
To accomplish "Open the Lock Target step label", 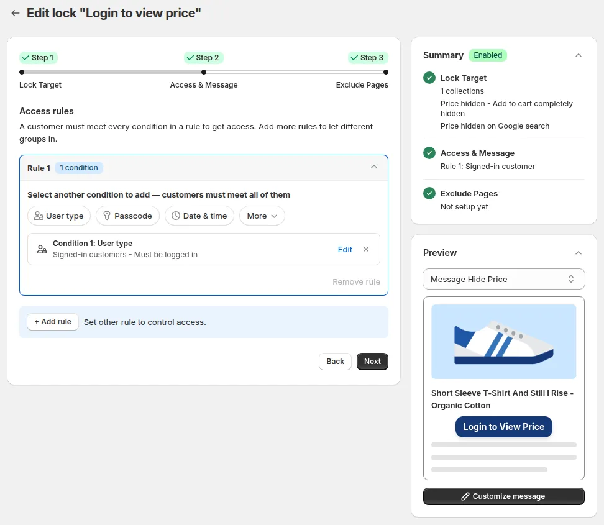I will (x=40, y=84).
